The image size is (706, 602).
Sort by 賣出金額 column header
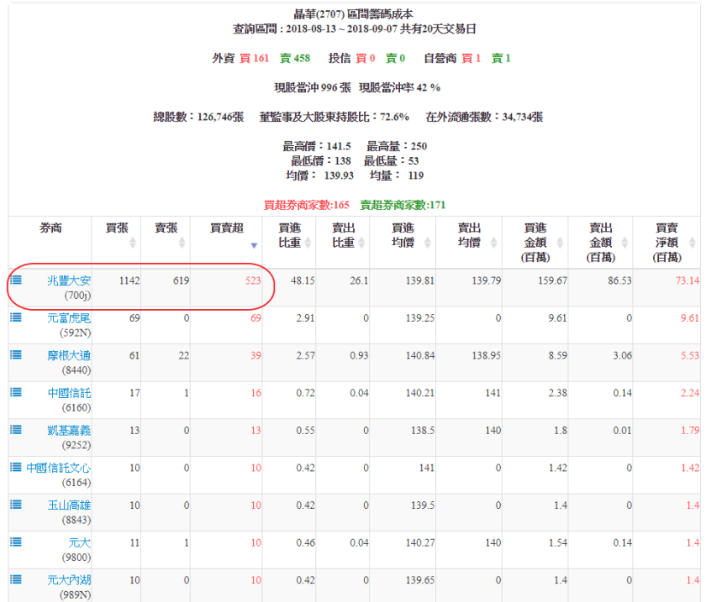600,242
